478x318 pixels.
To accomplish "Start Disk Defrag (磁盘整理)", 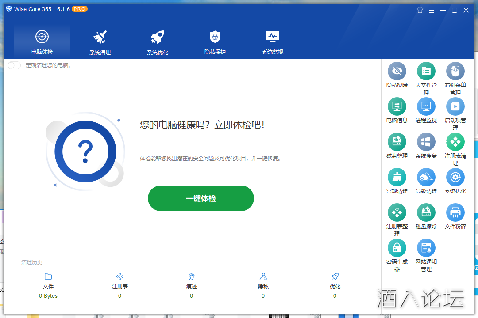I will coord(397,141).
